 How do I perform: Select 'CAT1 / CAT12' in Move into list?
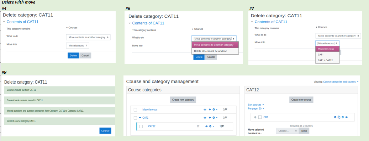tap(325, 60)
